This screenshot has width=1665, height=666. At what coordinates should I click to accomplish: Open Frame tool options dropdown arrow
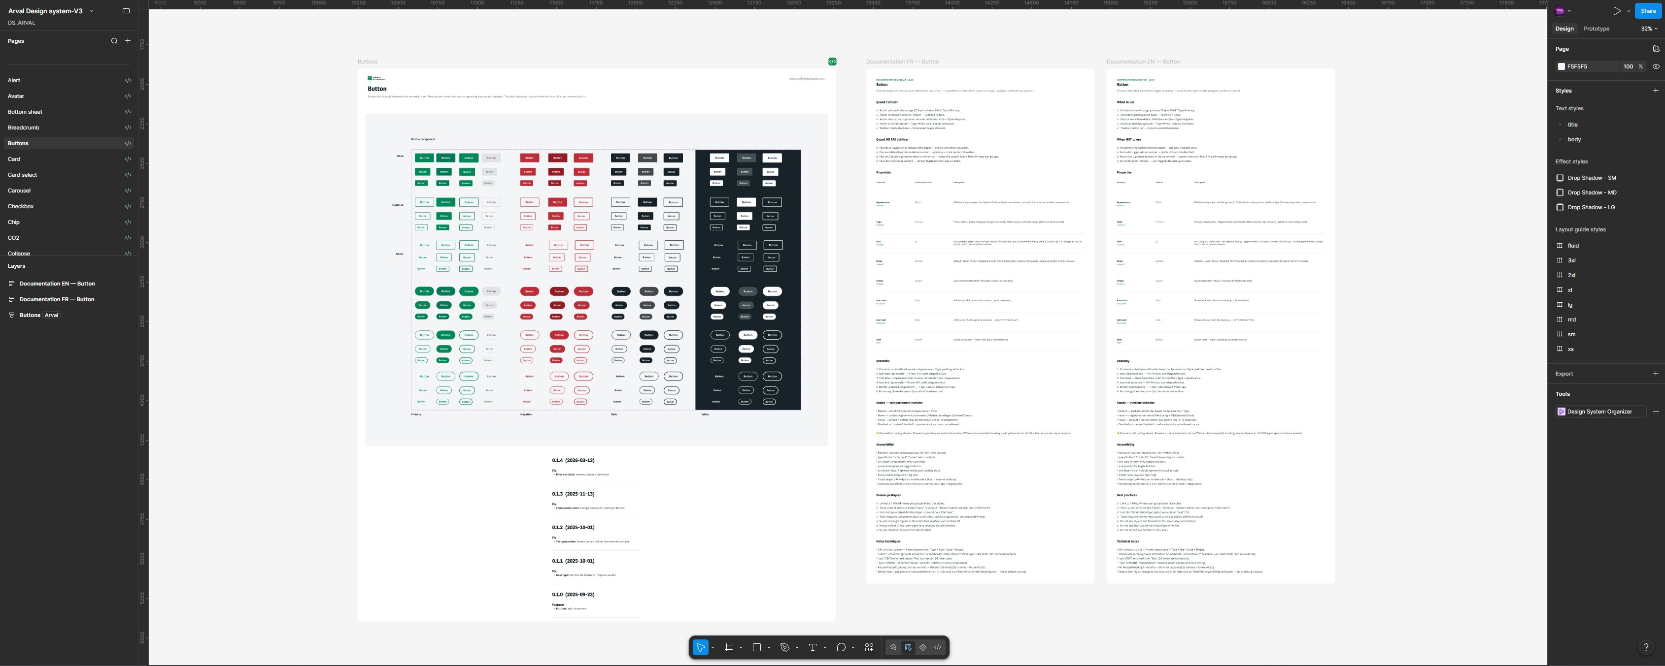point(741,648)
